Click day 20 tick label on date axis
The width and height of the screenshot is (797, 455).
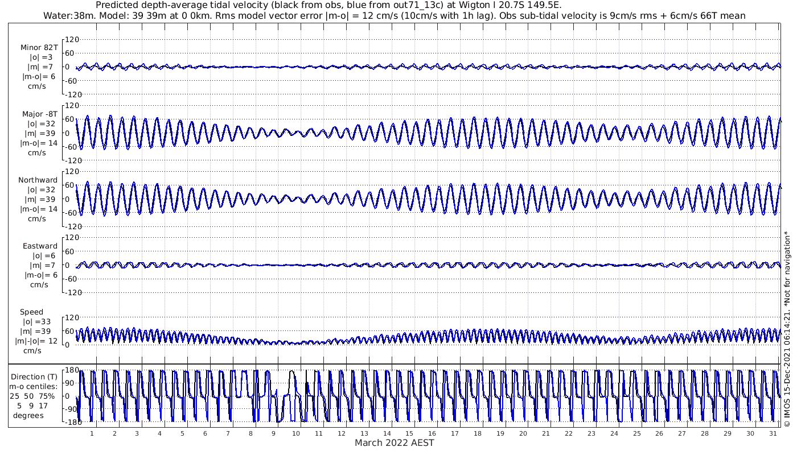pos(523,433)
